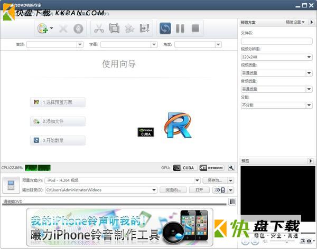Click the icon left of the camera
Viewport: 317px width, 249px height.
303,241
